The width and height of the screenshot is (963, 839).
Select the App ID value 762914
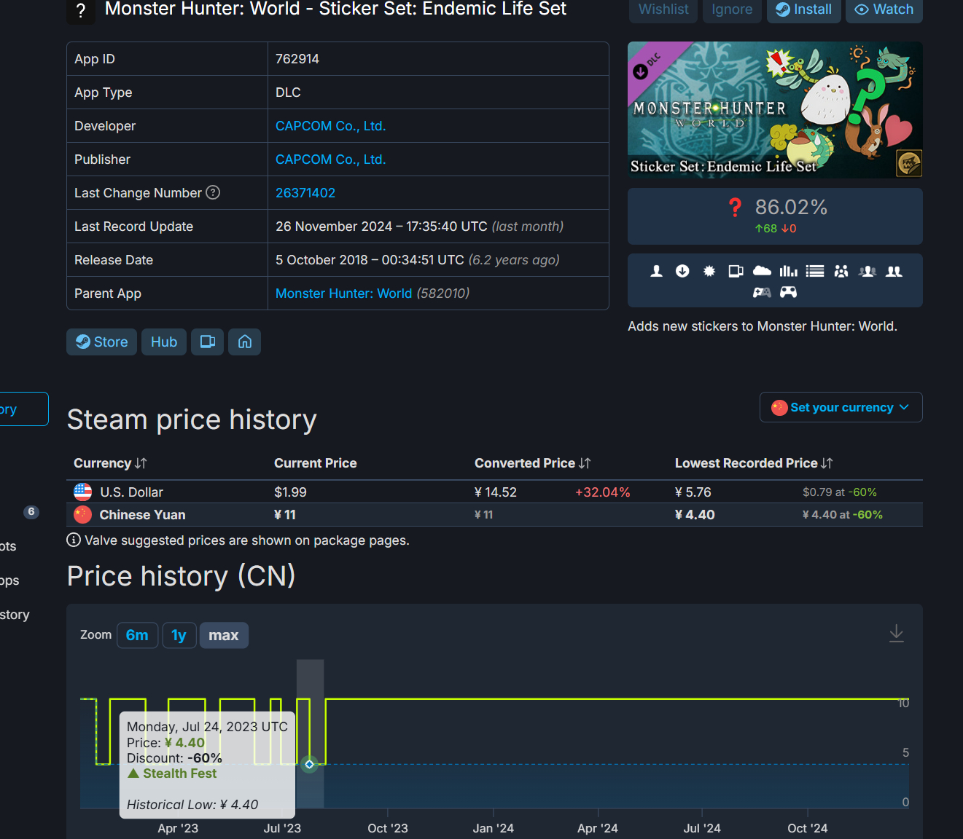(297, 59)
